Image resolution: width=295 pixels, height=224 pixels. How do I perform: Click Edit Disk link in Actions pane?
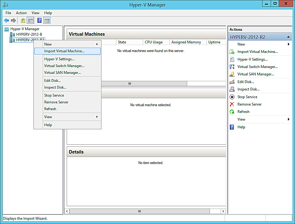(x=246, y=82)
